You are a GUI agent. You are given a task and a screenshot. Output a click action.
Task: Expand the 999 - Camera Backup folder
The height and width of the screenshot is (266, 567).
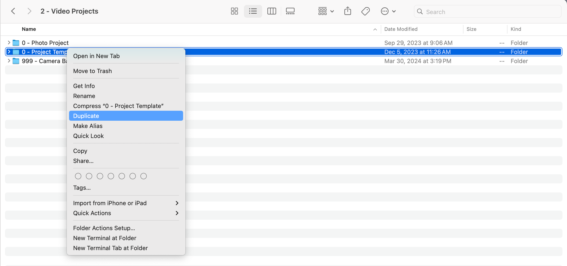coord(9,61)
